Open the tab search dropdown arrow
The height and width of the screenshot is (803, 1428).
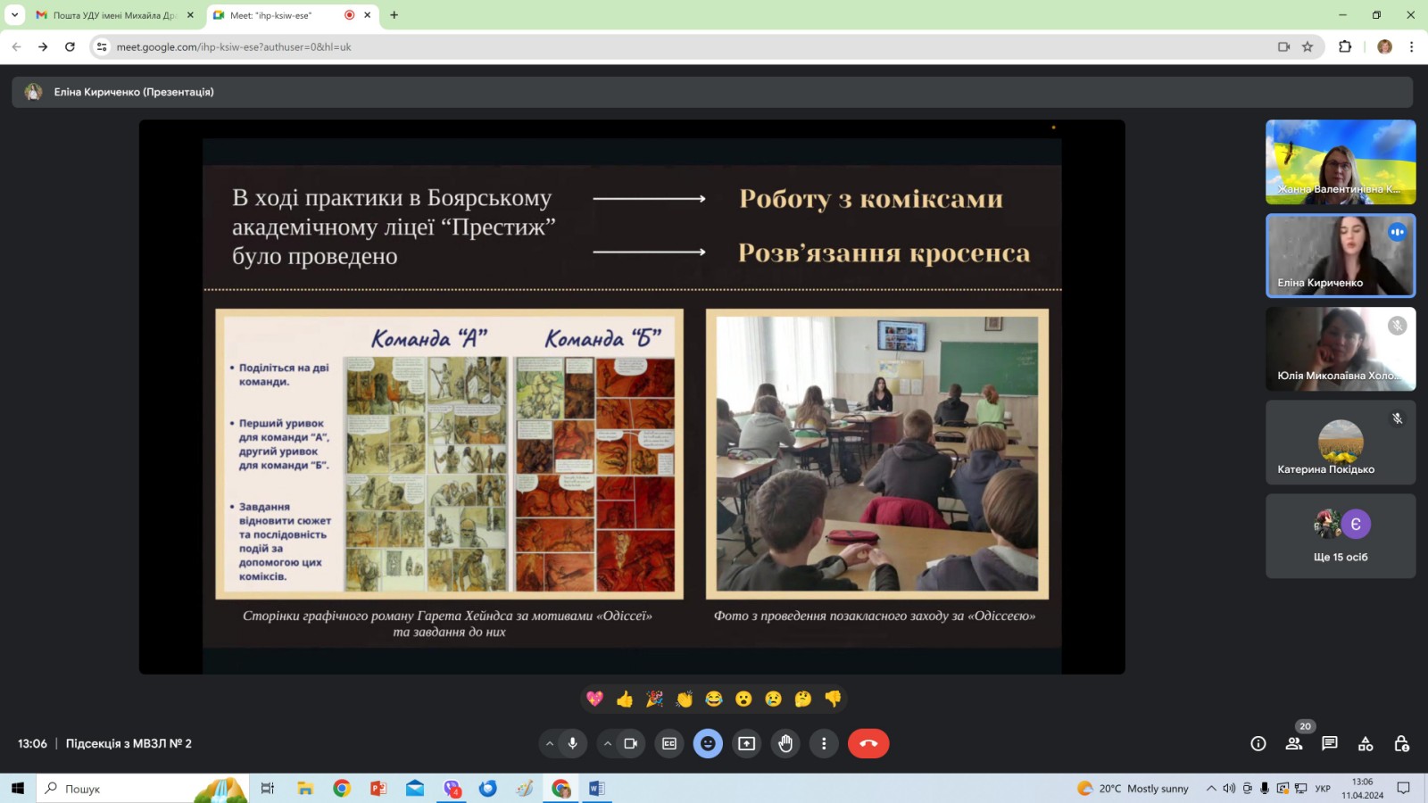(x=14, y=15)
